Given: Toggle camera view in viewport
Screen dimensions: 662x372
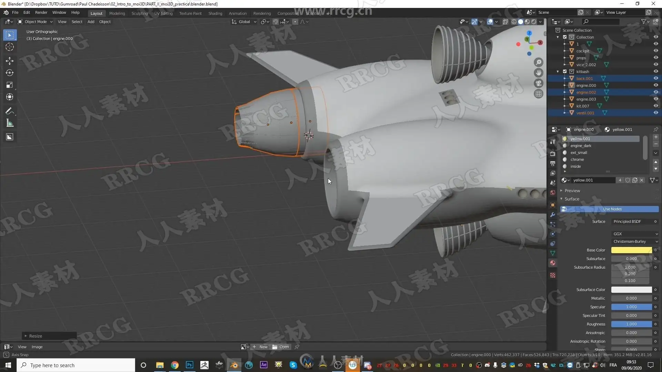Looking at the screenshot, I should point(538,83).
